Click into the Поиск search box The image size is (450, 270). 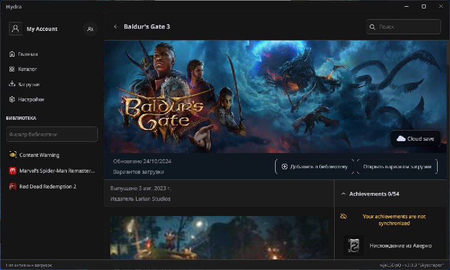(x=408, y=26)
